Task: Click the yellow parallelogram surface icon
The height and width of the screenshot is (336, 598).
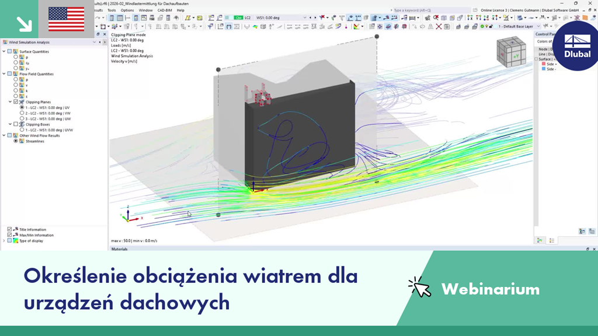Action: click(x=187, y=18)
